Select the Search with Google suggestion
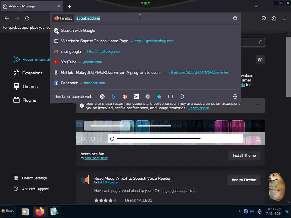 click(145, 30)
